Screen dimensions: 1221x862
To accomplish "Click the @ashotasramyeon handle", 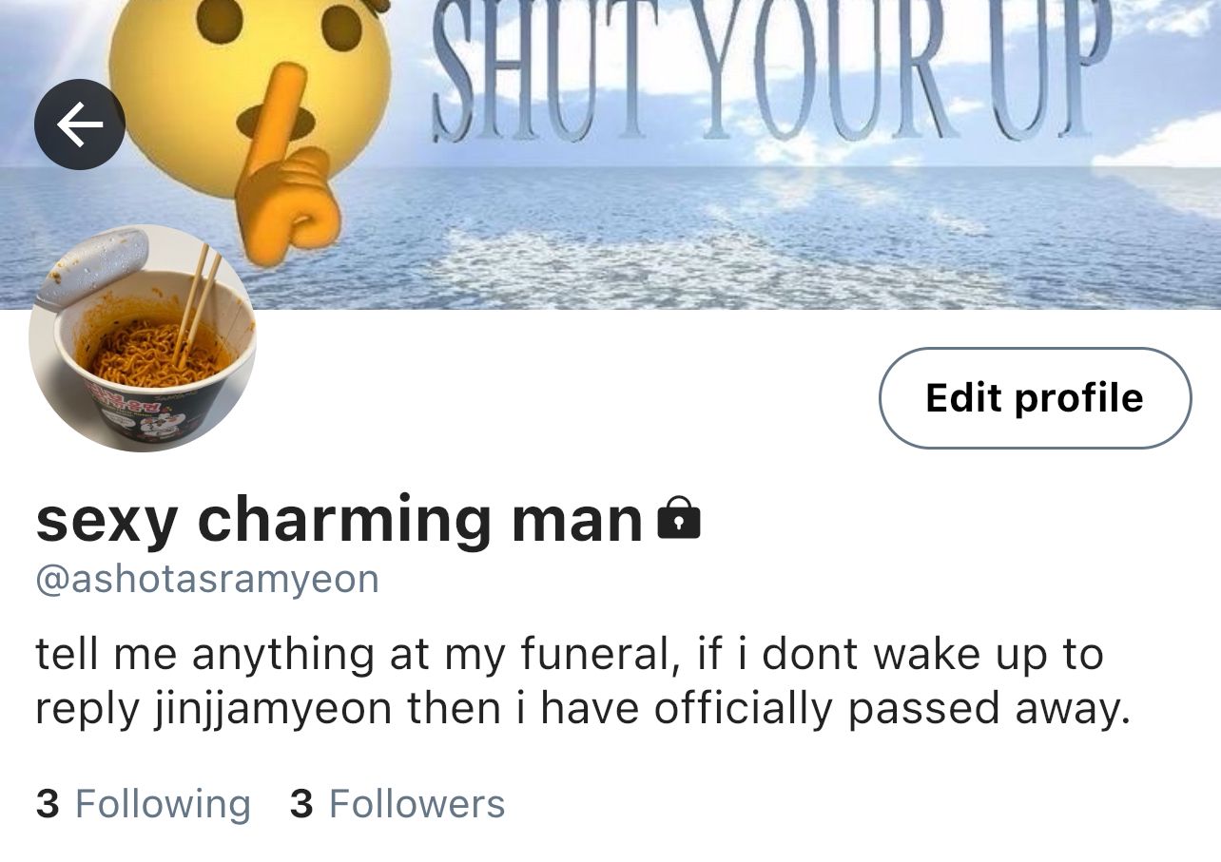I will 207,578.
